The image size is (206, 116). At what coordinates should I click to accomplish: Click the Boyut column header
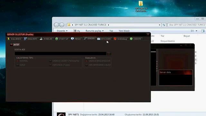(x=187, y=36)
